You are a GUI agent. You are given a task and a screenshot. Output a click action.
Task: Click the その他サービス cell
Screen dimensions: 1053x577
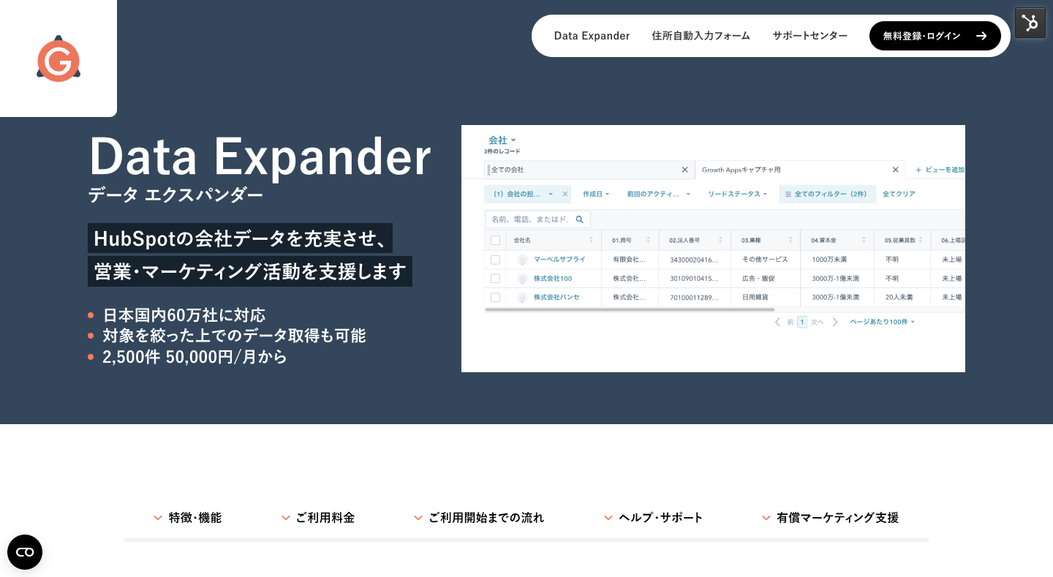(765, 260)
